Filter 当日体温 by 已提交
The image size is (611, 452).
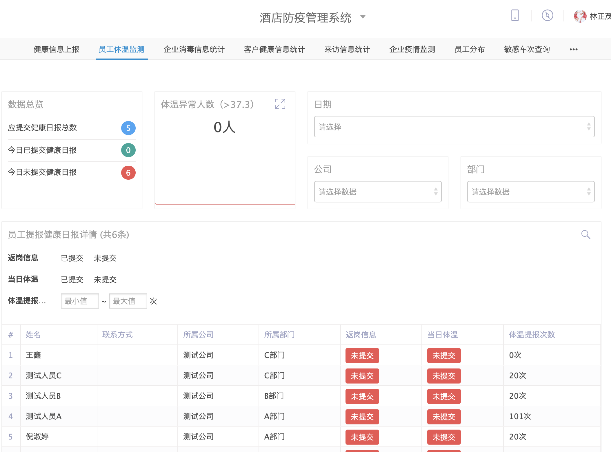pyautogui.click(x=72, y=279)
